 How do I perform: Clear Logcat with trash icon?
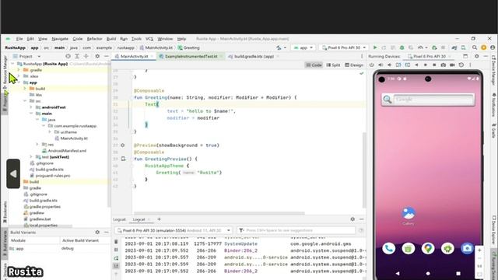(x=116, y=242)
